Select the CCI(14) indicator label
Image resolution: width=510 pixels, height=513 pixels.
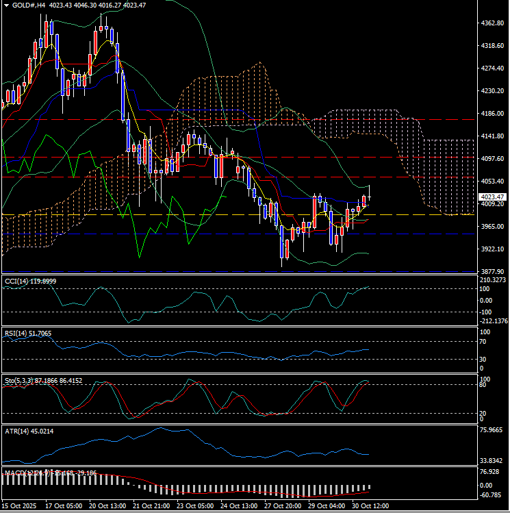[30, 281]
